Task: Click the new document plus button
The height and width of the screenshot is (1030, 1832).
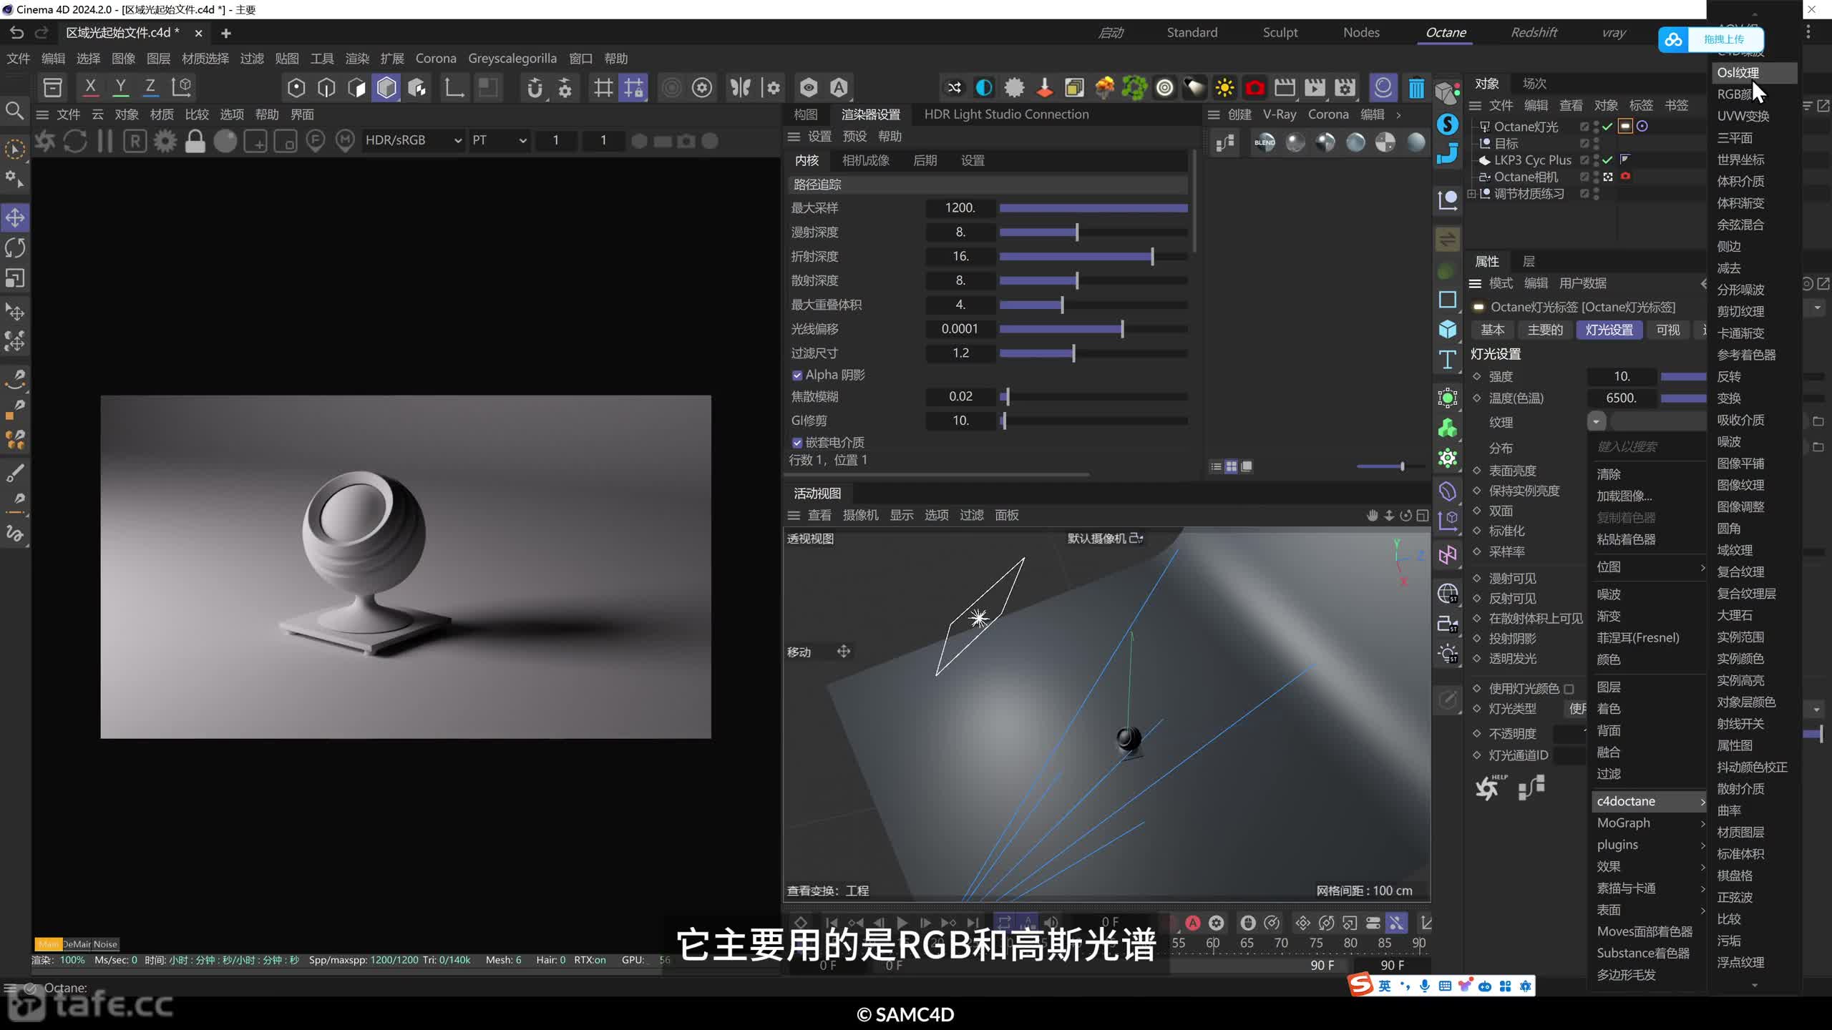Action: [x=225, y=33]
